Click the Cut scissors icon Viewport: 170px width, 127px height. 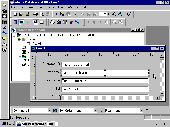(56, 14)
